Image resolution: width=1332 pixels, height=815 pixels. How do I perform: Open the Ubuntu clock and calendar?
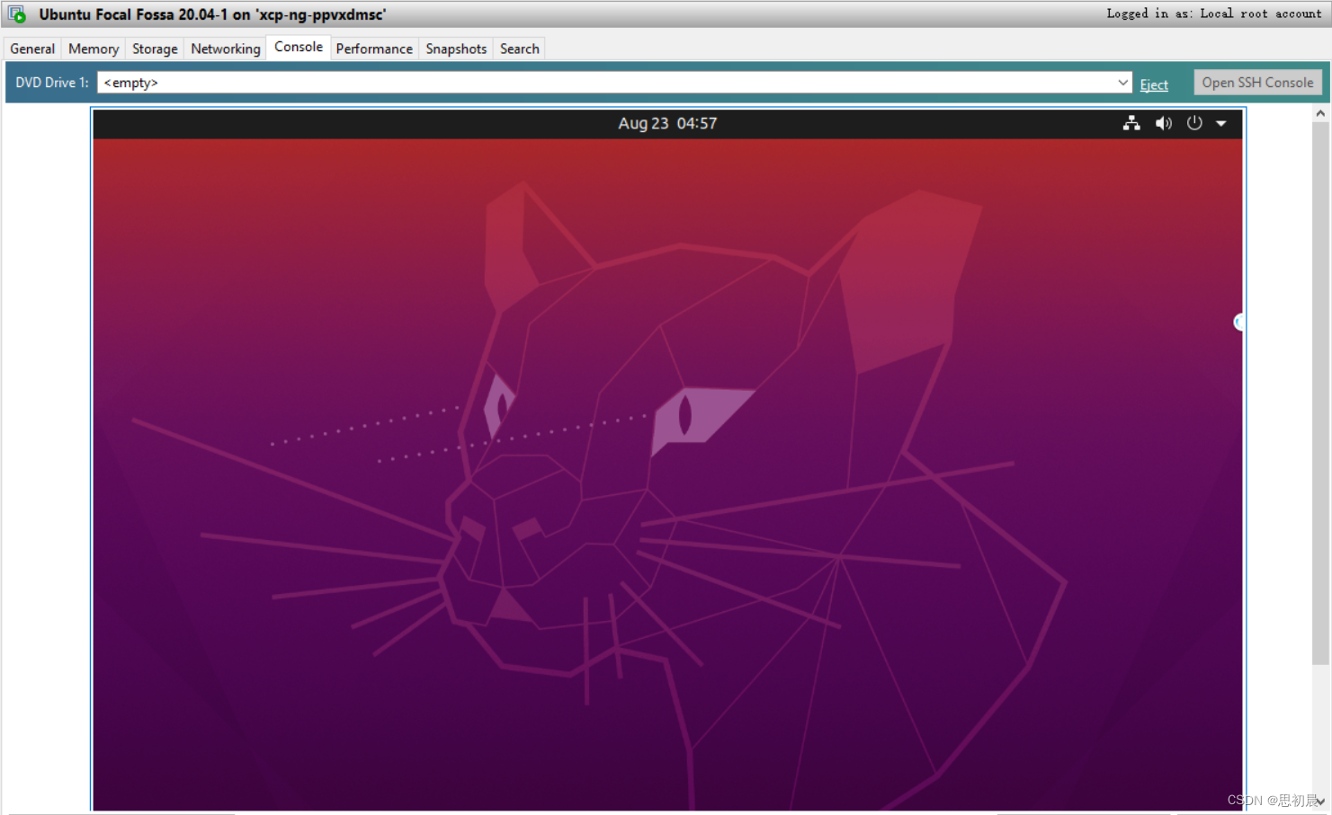click(x=667, y=123)
